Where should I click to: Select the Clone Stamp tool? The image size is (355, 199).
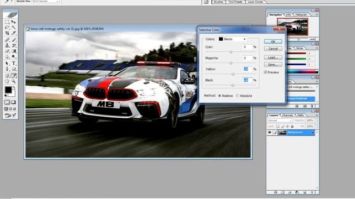tap(7, 45)
